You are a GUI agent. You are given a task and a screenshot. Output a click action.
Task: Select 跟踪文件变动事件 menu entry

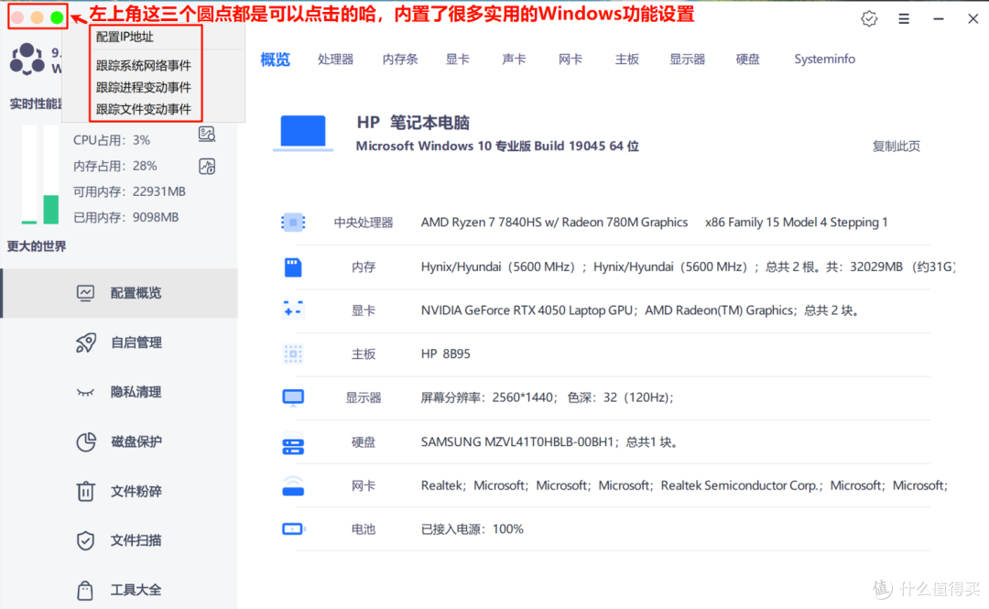tap(143, 109)
